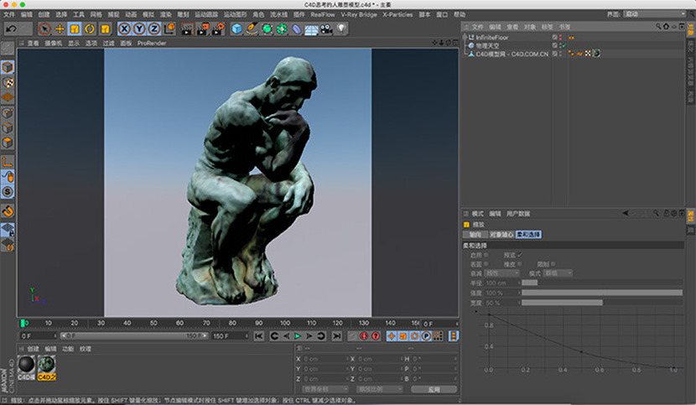Click the coordinate system icon
This screenshot has height=405, width=696.
click(169, 29)
